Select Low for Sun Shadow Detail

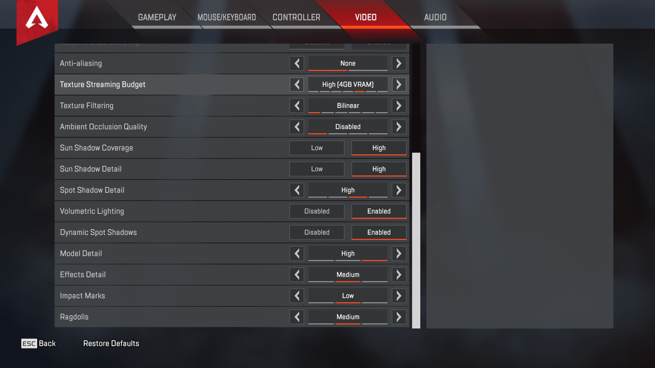tap(316, 169)
